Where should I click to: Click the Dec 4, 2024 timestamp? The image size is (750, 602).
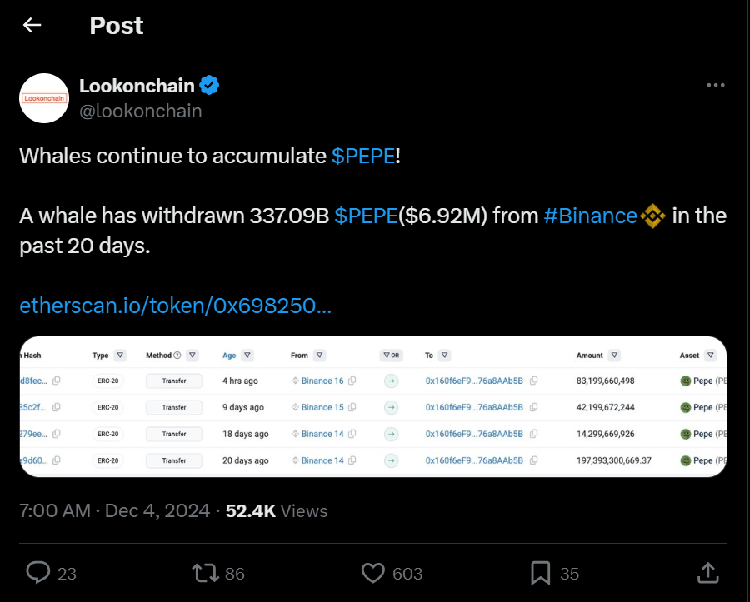coord(157,510)
